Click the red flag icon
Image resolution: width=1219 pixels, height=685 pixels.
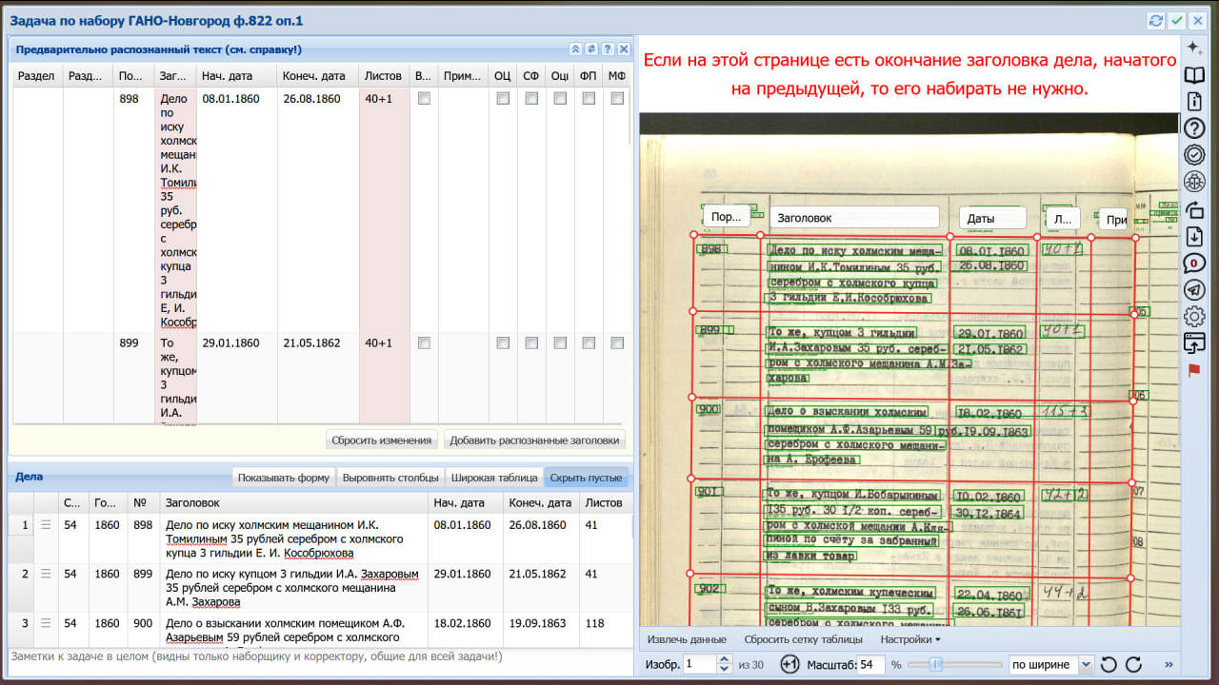tap(1194, 369)
